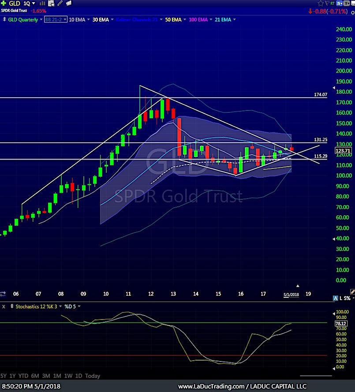Click the SPDR Gold Trust name label
The width and height of the screenshot is (355, 392).
pos(14,11)
